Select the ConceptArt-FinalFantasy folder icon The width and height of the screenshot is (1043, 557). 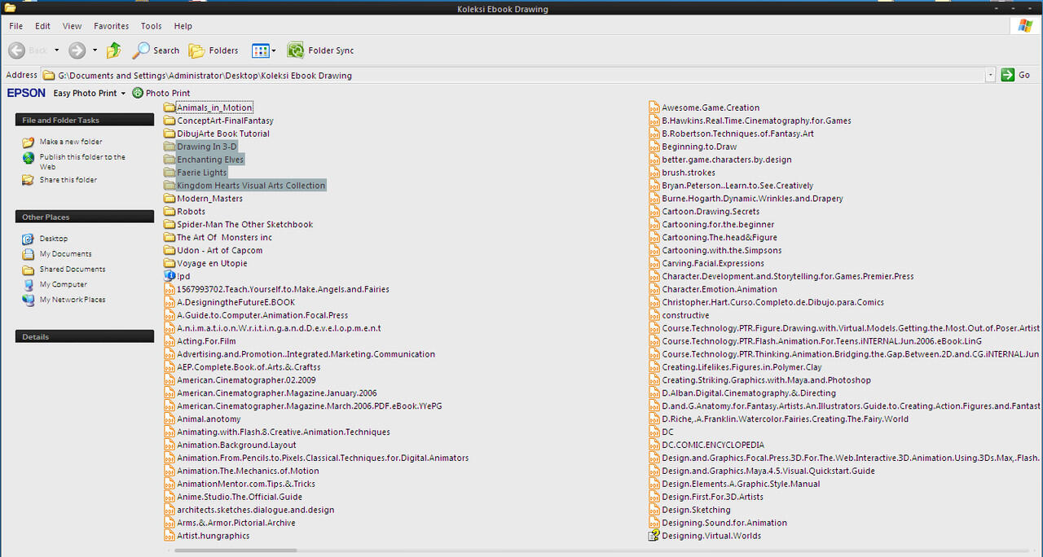pyautogui.click(x=169, y=121)
